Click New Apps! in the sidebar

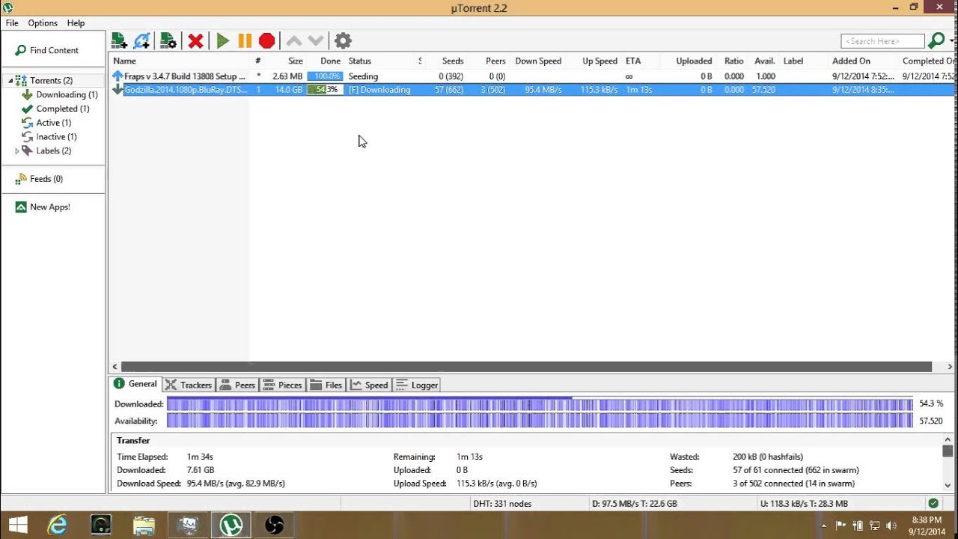[x=43, y=207]
